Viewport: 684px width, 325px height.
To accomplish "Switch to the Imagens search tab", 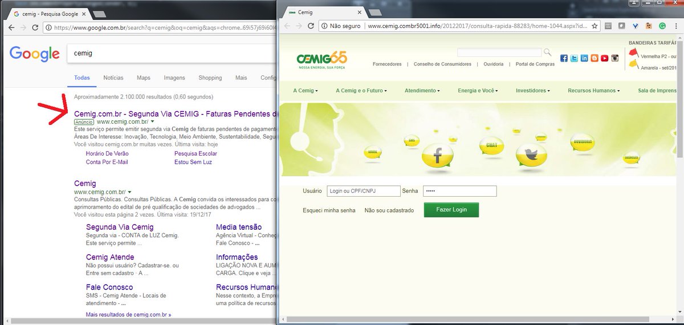I will point(174,78).
